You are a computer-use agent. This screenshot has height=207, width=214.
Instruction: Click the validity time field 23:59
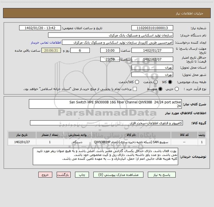click(x=110, y=59)
